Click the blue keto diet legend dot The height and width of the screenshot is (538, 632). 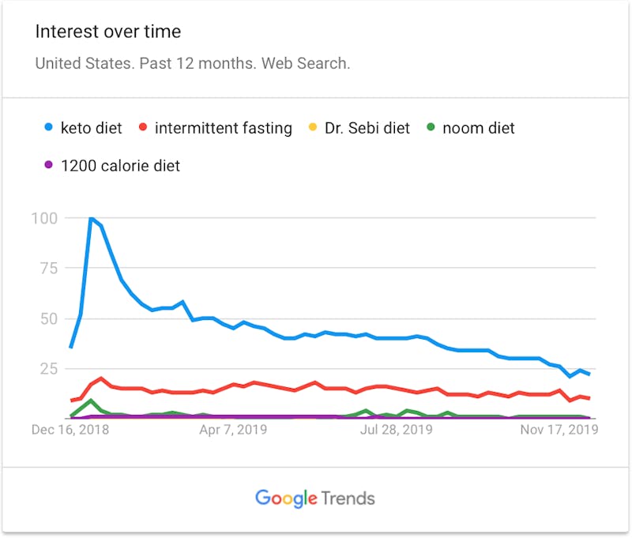coord(48,127)
